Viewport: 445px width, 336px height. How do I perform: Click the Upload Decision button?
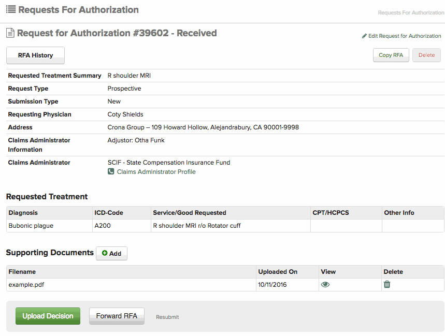coord(48,316)
